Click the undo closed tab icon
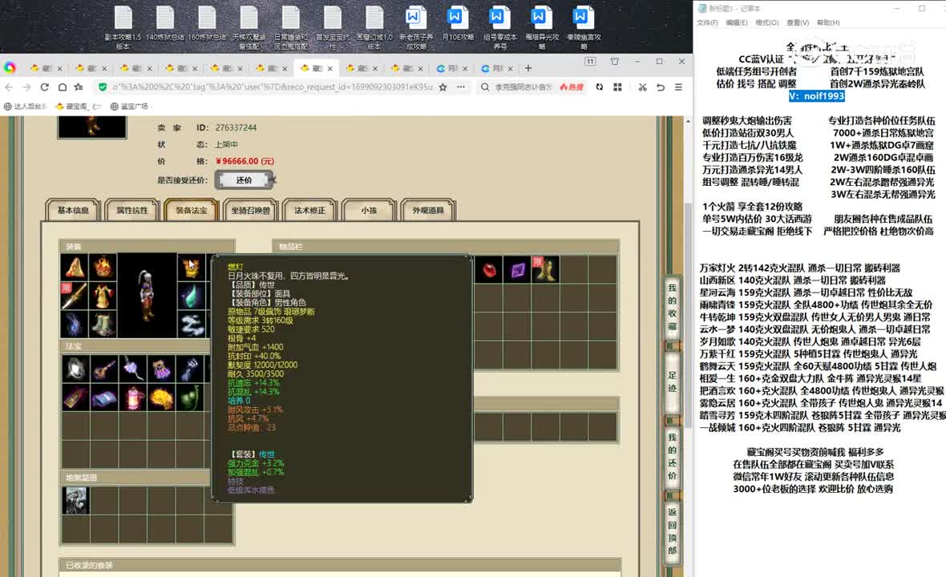Viewport: 946px width, 577px height. (x=661, y=87)
